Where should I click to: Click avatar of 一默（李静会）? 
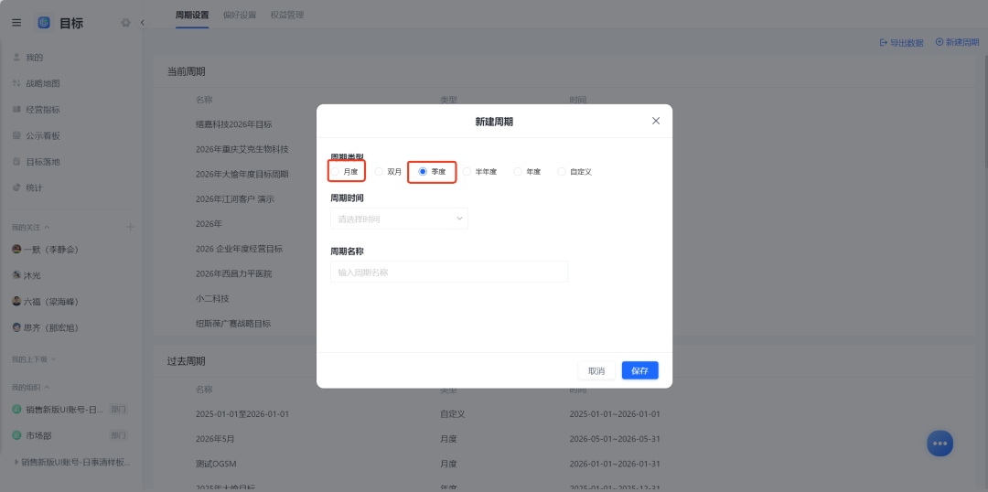tap(17, 250)
